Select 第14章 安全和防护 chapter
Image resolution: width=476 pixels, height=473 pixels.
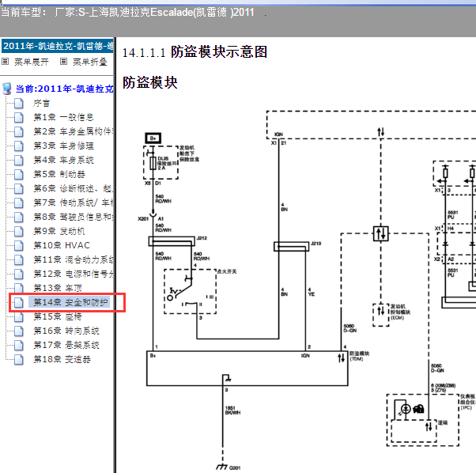click(70, 302)
